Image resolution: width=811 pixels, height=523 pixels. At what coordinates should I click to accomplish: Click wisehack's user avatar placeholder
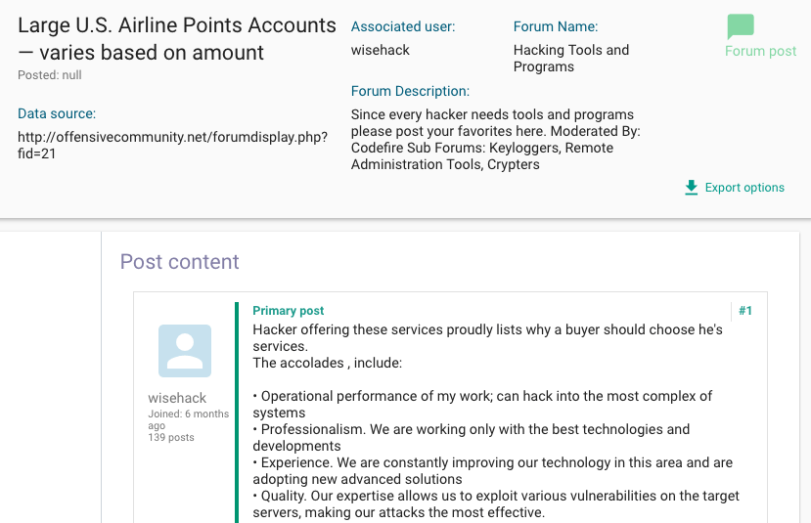click(x=185, y=351)
